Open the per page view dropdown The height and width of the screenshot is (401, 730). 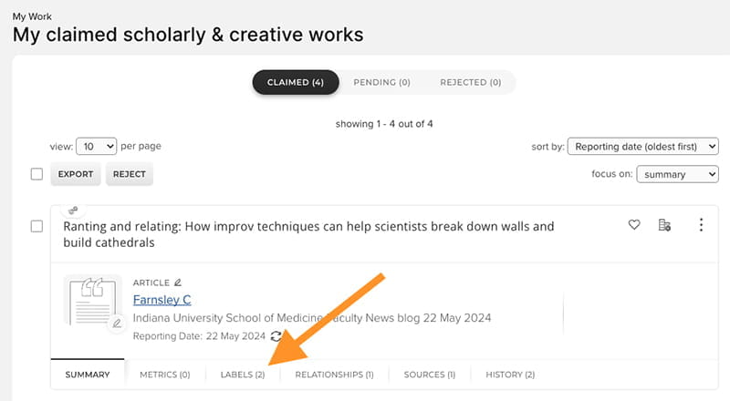click(97, 146)
